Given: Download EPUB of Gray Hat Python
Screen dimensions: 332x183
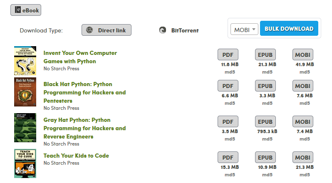Looking at the screenshot, I should (265, 121).
